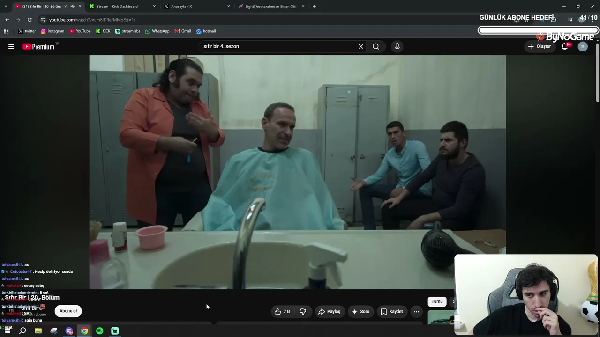This screenshot has height=337, width=600.
Task: Open the KICK bookmark
Action: [x=103, y=31]
